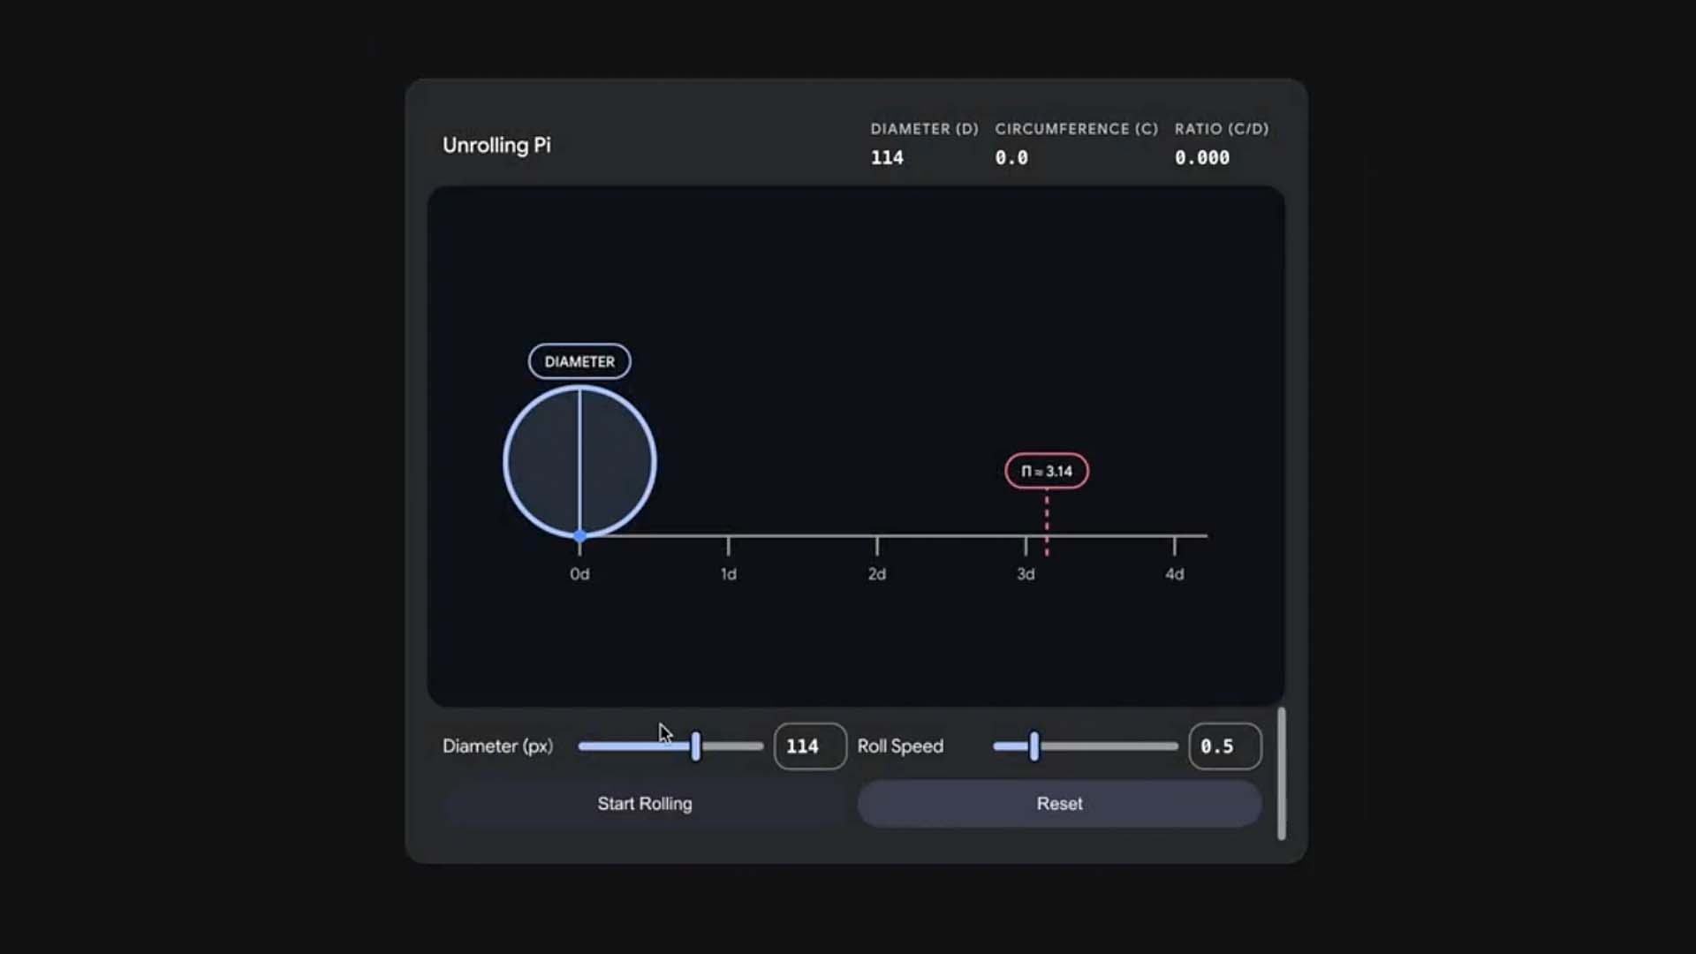1696x954 pixels.
Task: Click the 4d tick label on the axis
Action: pyautogui.click(x=1174, y=574)
